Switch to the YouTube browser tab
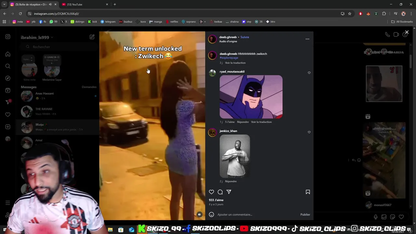 point(84,5)
